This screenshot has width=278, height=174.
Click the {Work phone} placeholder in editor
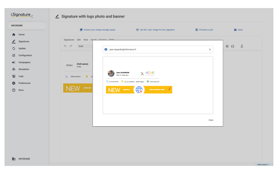pyautogui.click(x=75, y=77)
